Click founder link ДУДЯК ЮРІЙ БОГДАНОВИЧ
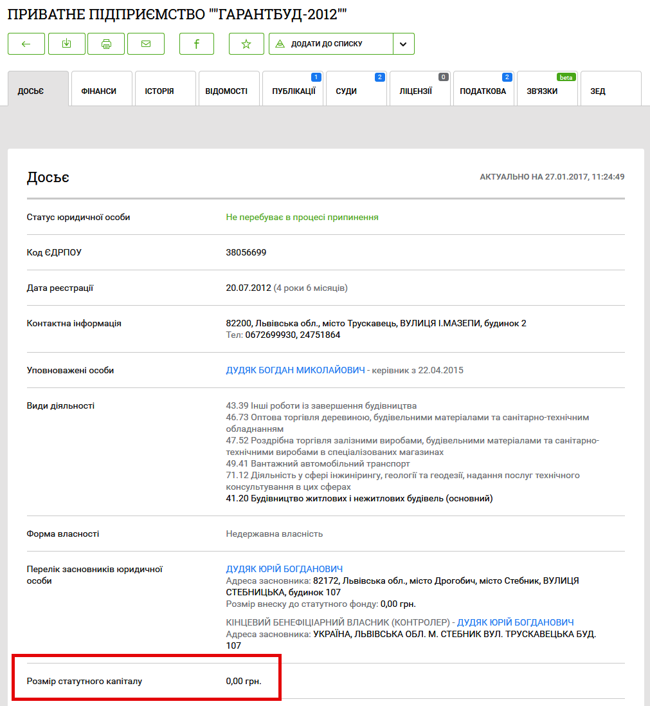Screen dimensions: 650x706 (284, 569)
